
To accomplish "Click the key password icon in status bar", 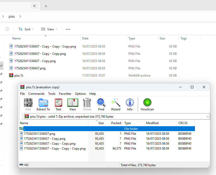I will pyautogui.click(x=26, y=165).
